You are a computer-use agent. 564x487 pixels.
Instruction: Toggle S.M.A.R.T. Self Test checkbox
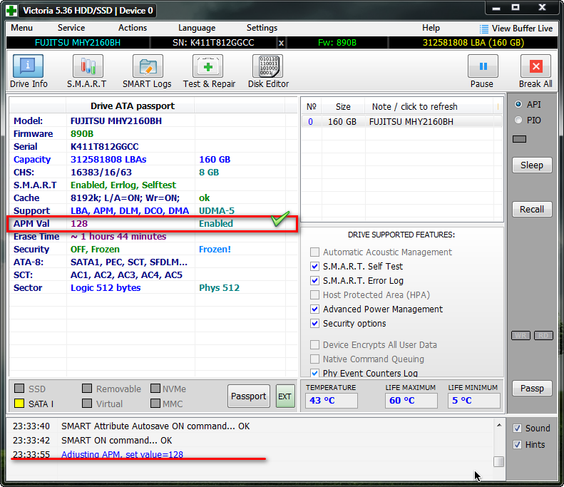314,266
